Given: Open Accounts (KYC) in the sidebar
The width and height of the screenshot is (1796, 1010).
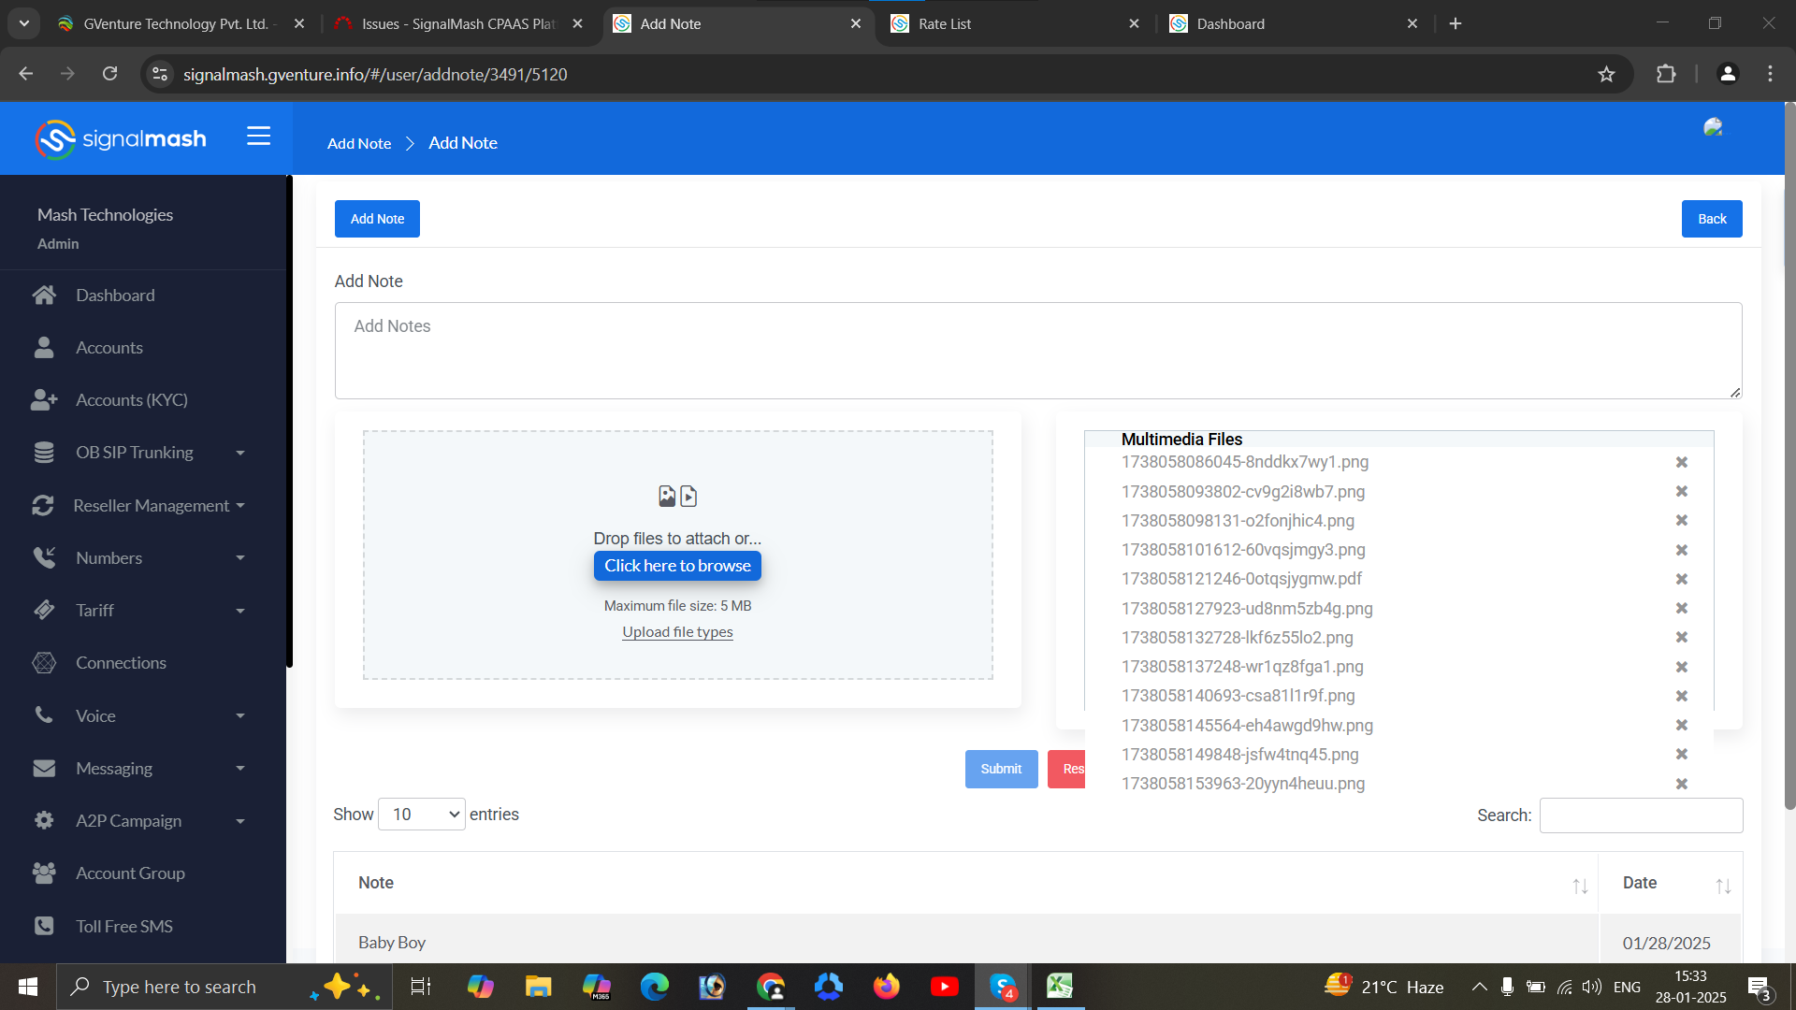Looking at the screenshot, I should 132,400.
